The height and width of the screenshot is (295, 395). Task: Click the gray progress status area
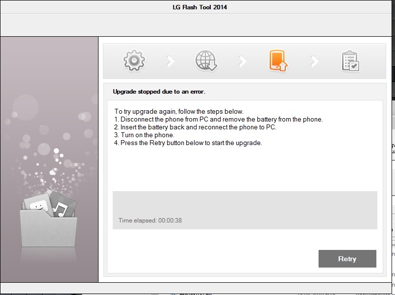(245, 210)
